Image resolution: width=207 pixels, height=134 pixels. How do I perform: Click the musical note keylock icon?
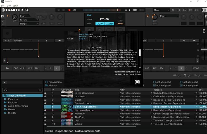click(198, 60)
